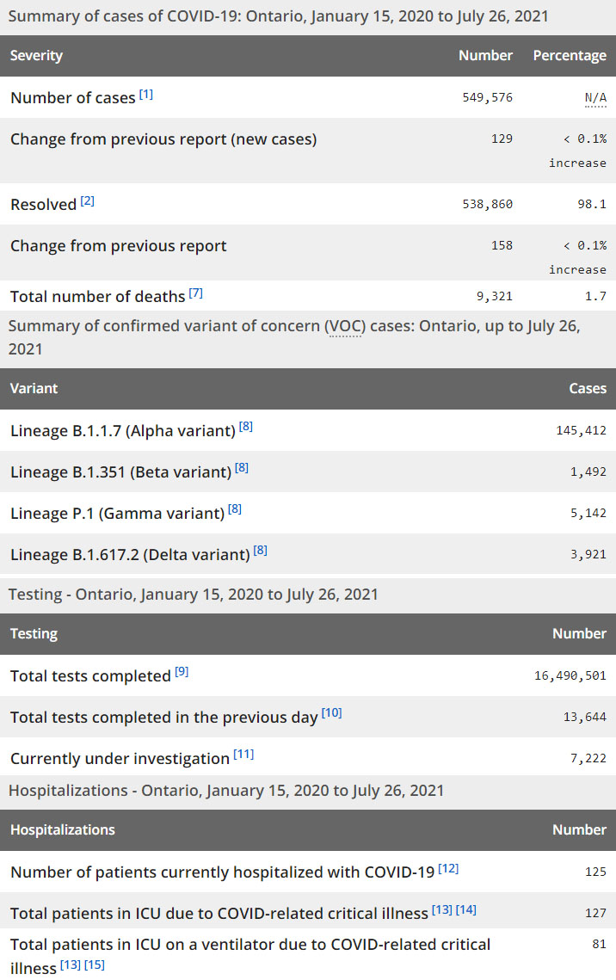
Task: Open footnote 8 on the Alpha variant row
Action: (x=246, y=426)
